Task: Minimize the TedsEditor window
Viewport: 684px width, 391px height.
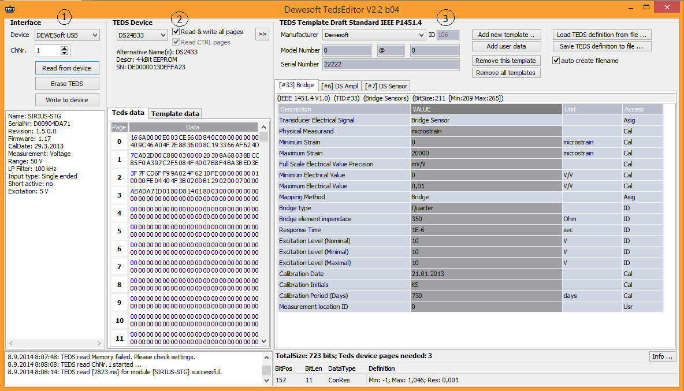Action: click(631, 8)
